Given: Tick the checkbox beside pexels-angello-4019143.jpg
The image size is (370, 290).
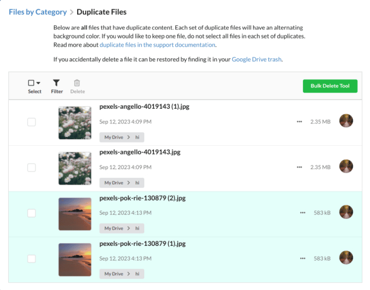Looking at the screenshot, I should pyautogui.click(x=32, y=168).
